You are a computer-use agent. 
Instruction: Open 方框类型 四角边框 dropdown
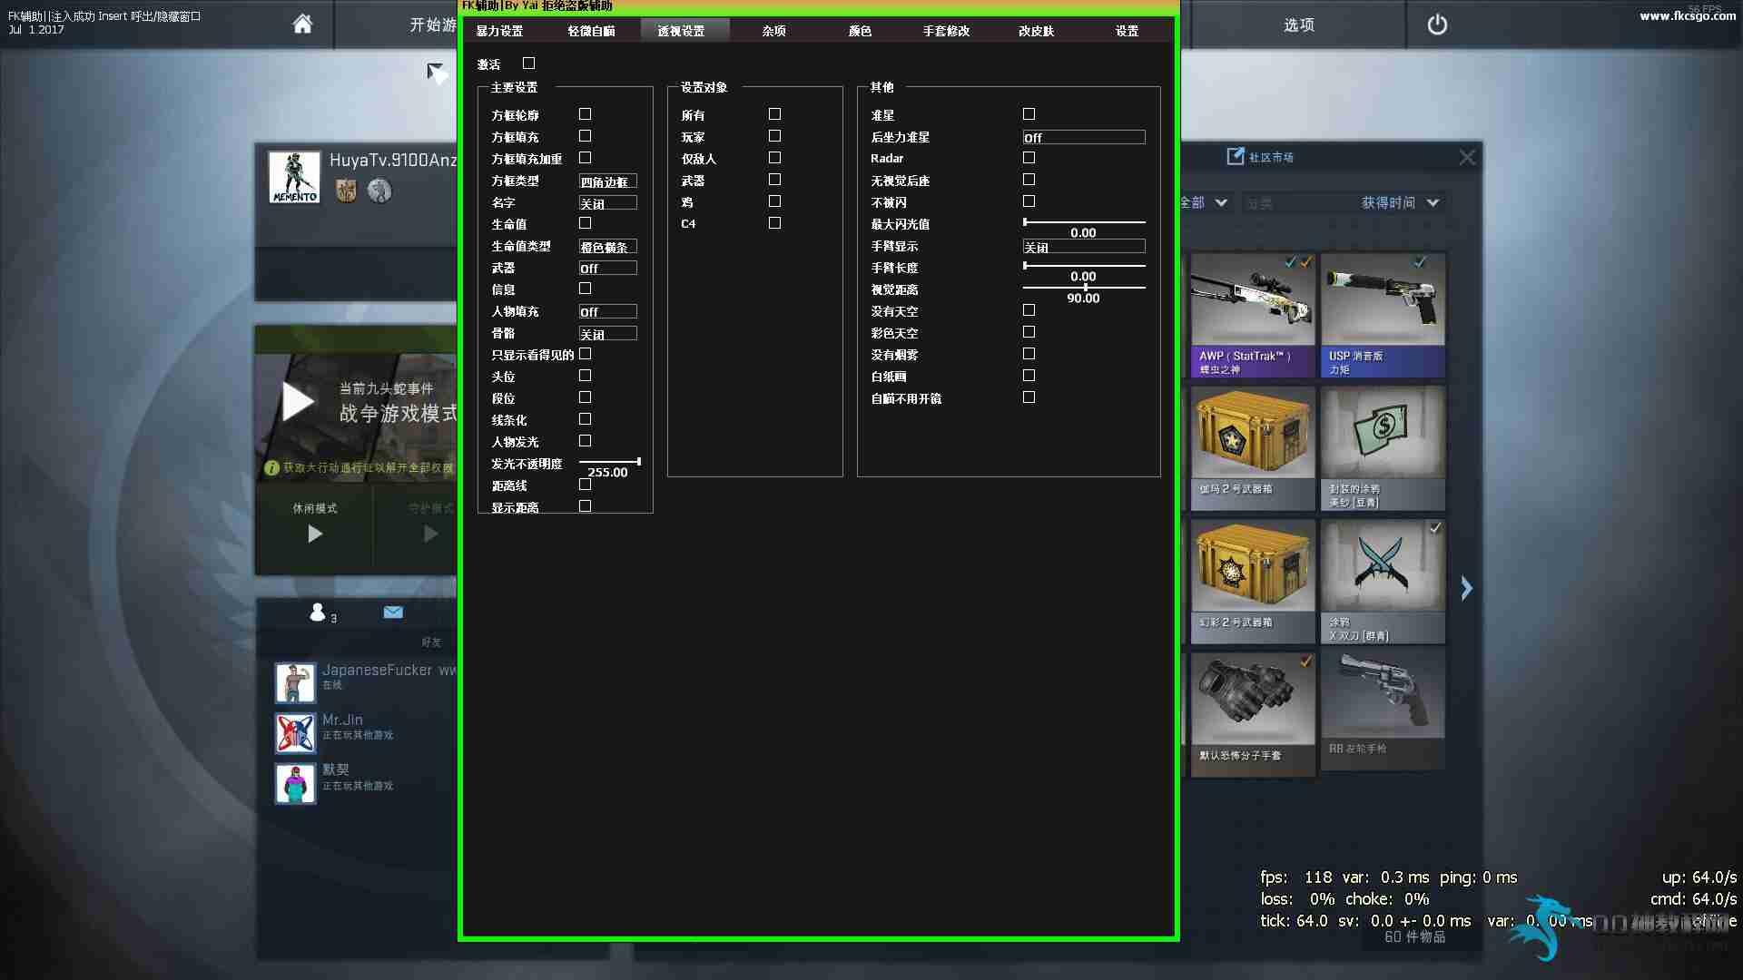click(608, 181)
